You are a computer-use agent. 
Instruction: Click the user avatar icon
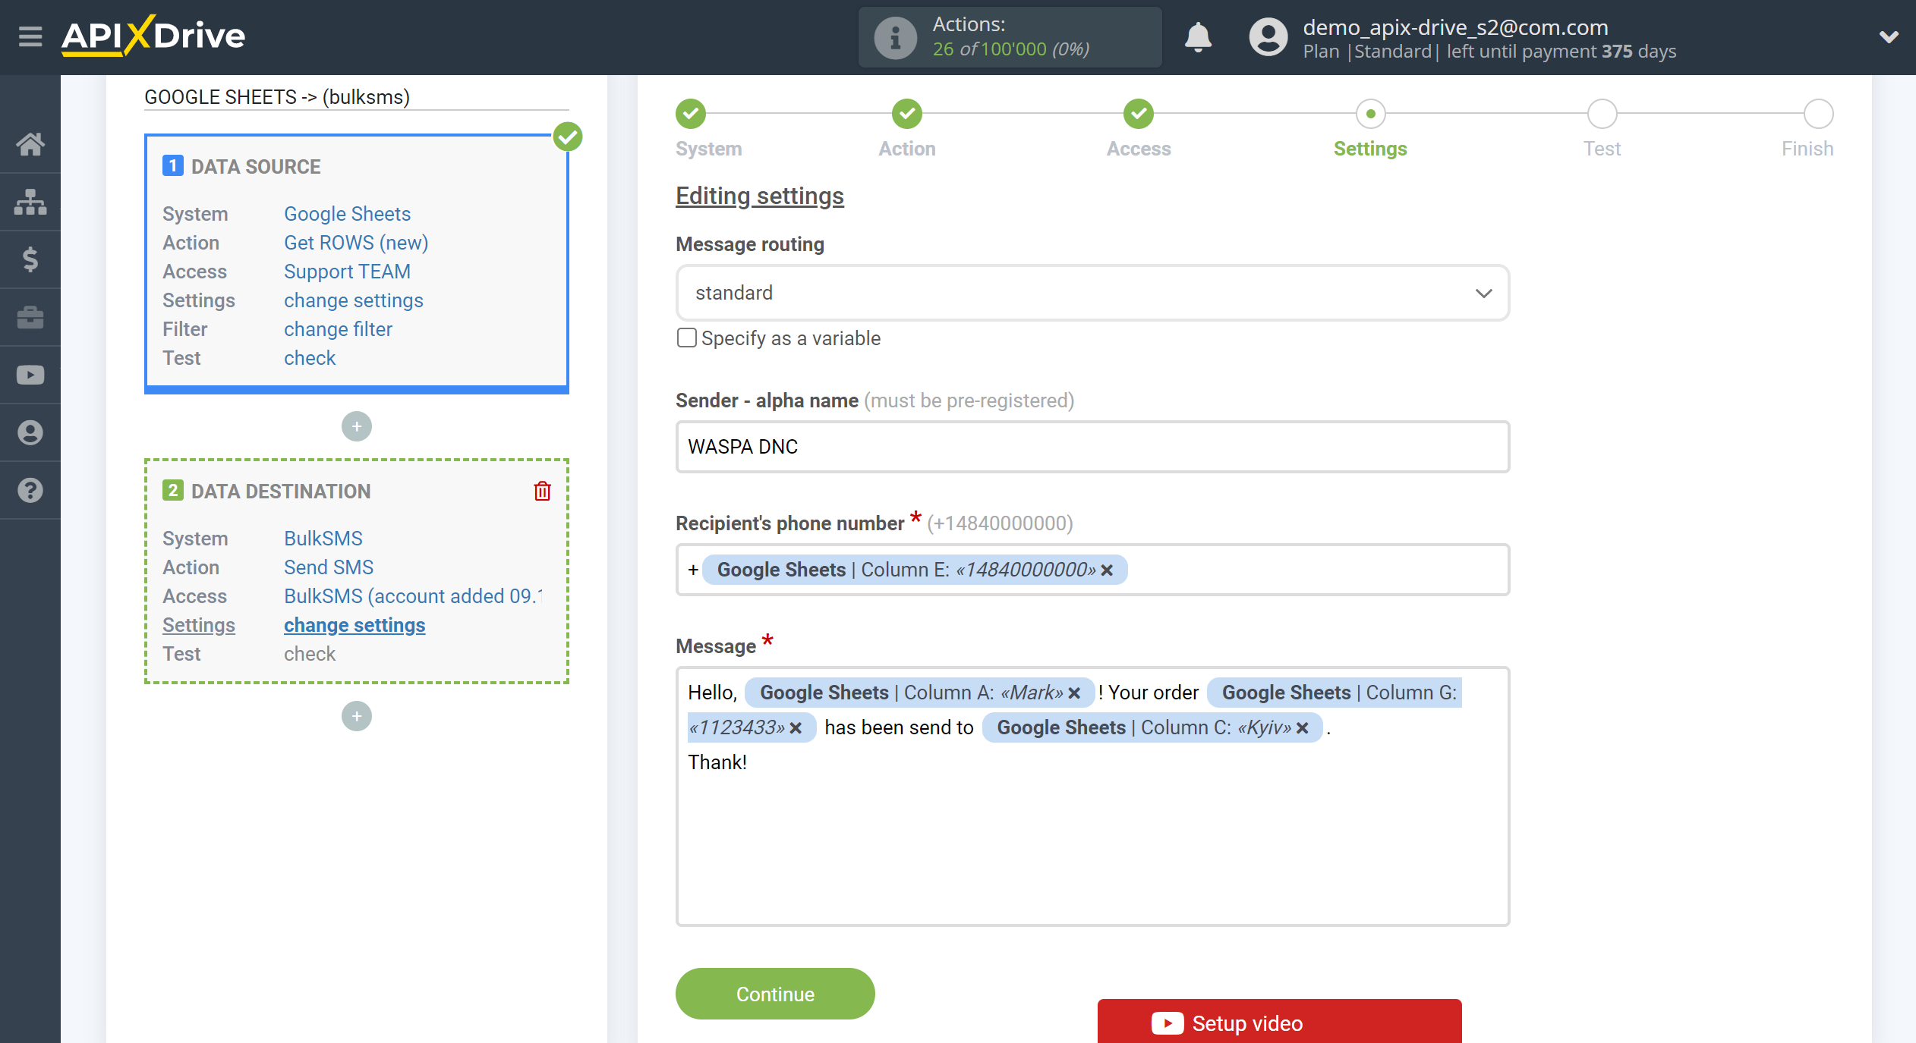[x=1268, y=37]
